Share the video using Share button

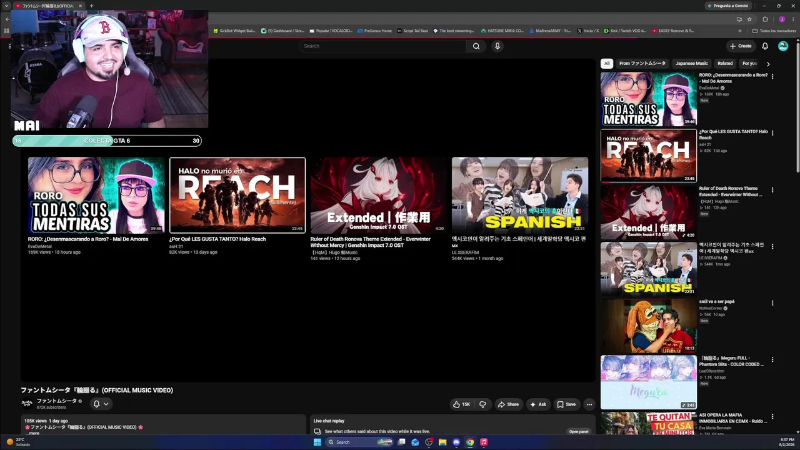[508, 404]
